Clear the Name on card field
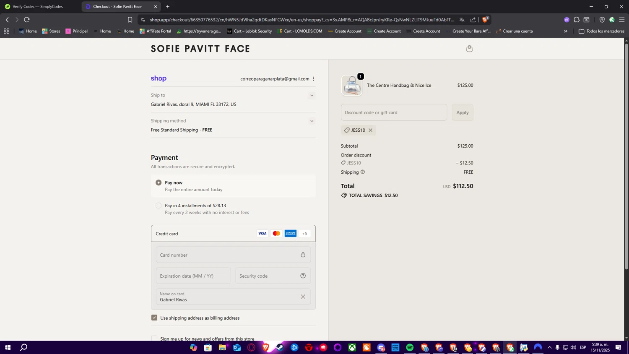 tap(303, 297)
